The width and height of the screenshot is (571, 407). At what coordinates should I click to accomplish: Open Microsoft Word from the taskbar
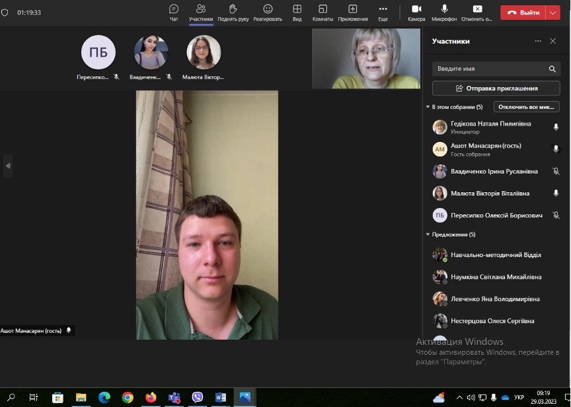[221, 397]
